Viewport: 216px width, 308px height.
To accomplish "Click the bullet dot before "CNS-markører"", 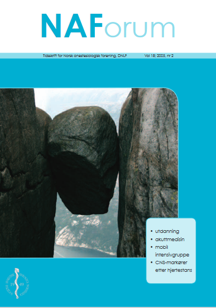I will 151,263.
